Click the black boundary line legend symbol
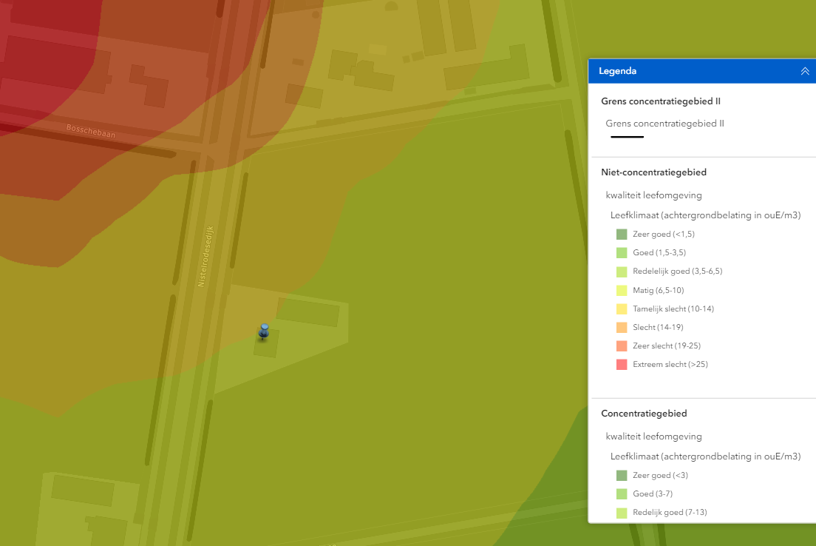816x546 pixels. coord(627,137)
